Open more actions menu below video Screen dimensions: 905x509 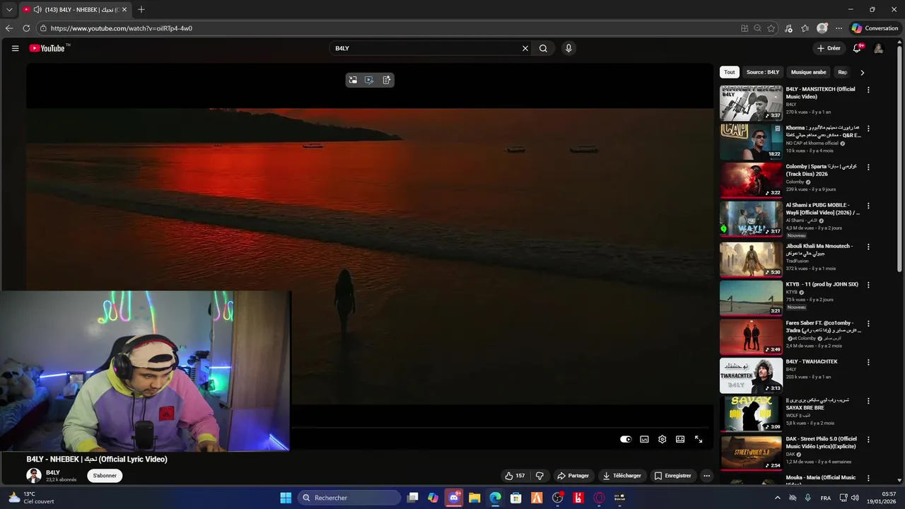[x=706, y=476]
